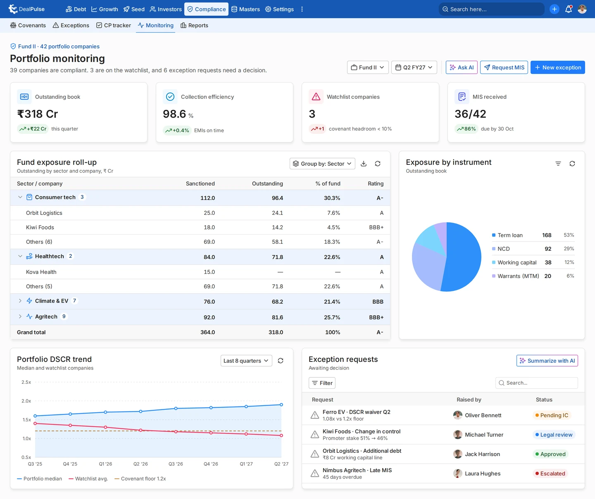Open the Last 8 quarters dropdown
Screen dimensions: 595x499
point(246,361)
